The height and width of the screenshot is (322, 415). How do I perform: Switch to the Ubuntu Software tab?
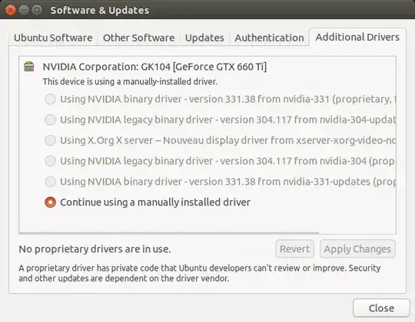coord(53,38)
